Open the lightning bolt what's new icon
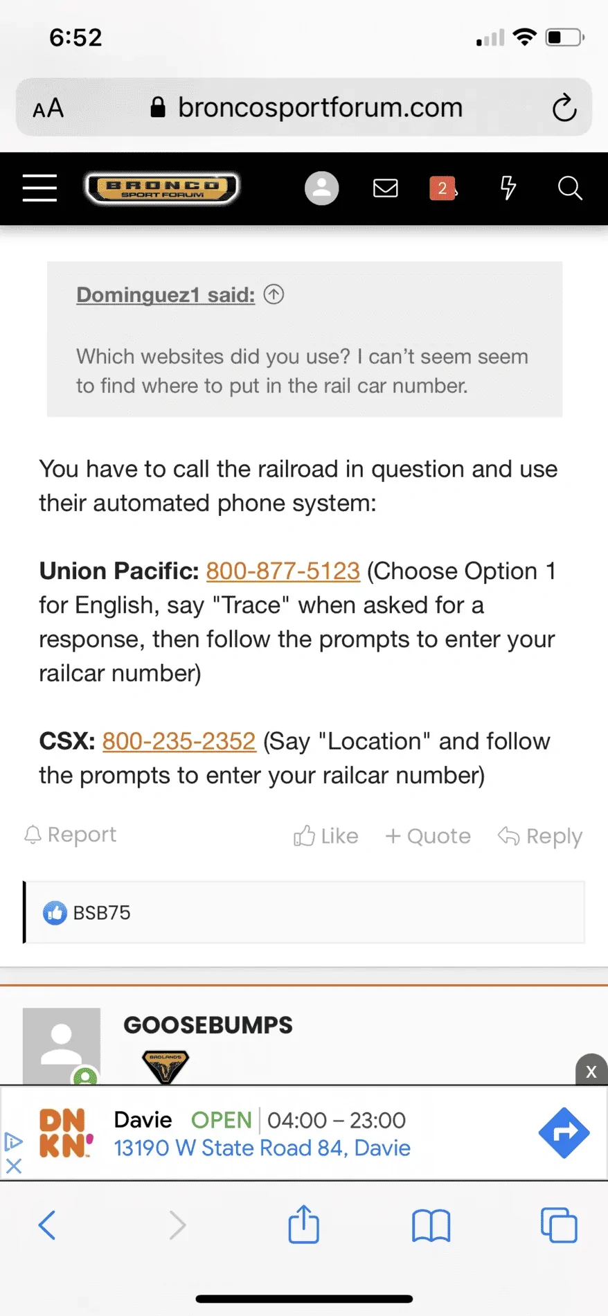The width and height of the screenshot is (608, 1316). [x=508, y=188]
